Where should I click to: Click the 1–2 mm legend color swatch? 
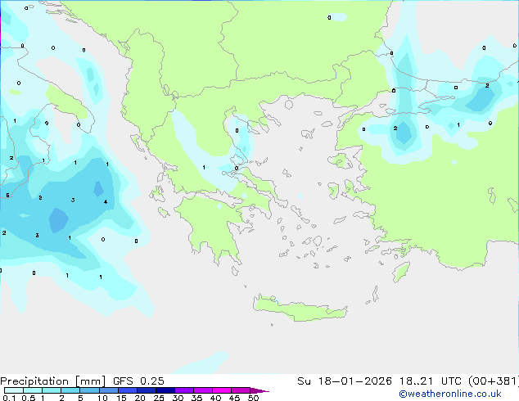tap(52, 390)
